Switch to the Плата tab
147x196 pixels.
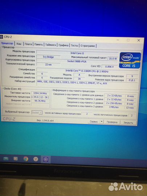pyautogui.click(x=28, y=44)
